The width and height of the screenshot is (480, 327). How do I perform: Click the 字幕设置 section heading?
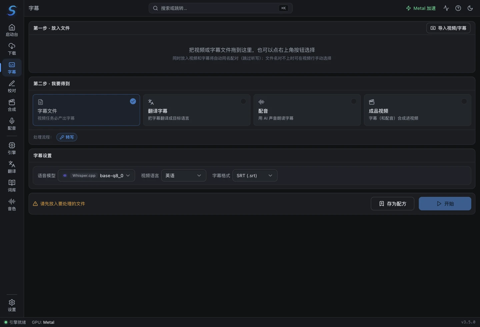[x=43, y=156]
